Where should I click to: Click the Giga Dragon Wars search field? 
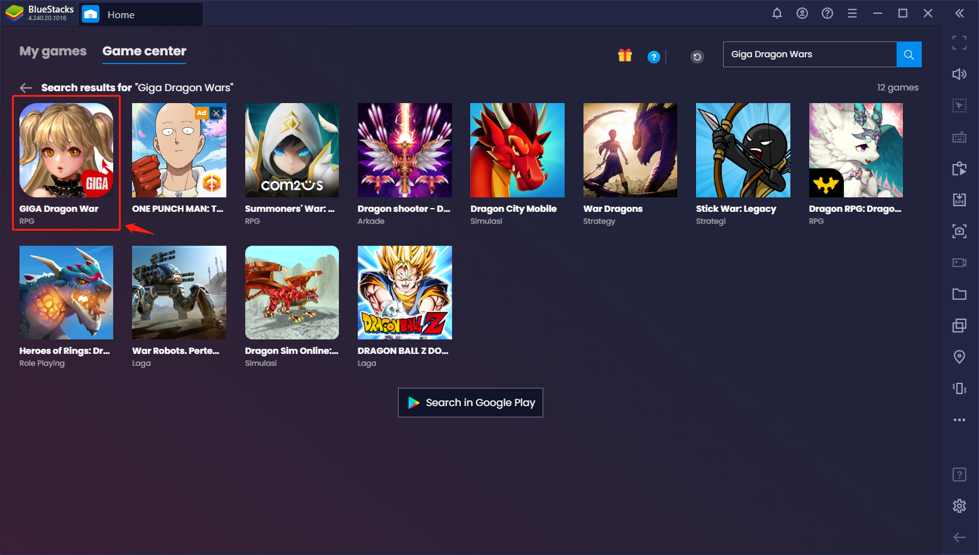pos(810,55)
